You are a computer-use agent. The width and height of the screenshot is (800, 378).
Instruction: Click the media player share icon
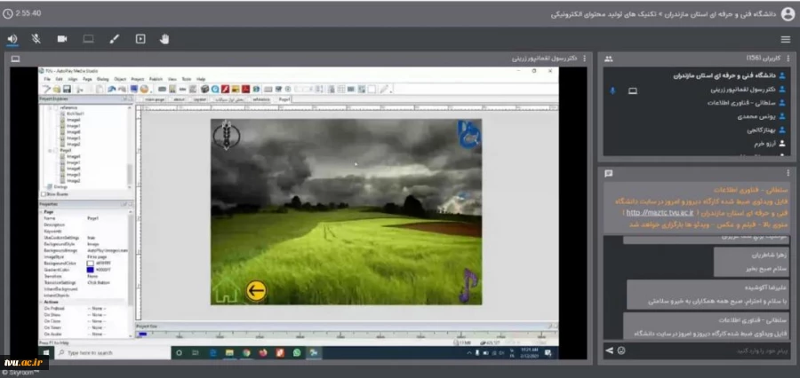click(x=140, y=39)
